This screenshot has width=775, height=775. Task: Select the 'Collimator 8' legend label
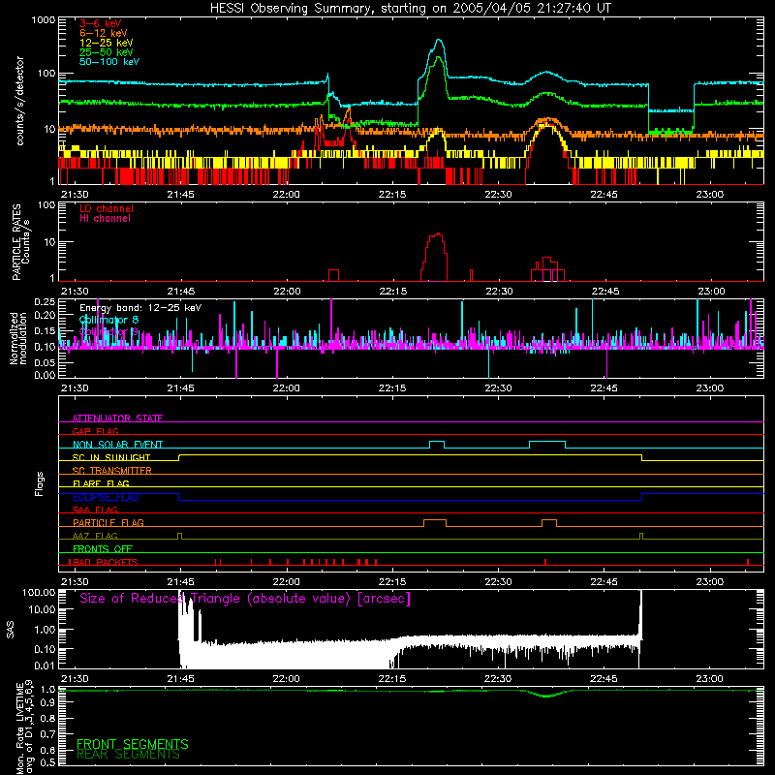coord(108,320)
